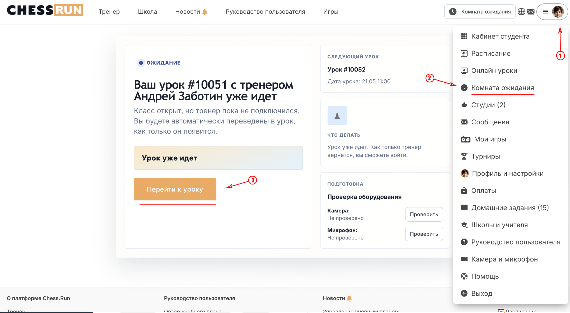Image resolution: width=570 pixels, height=313 pixels.
Task: Open Школа in the top navigation
Action: coord(148,12)
